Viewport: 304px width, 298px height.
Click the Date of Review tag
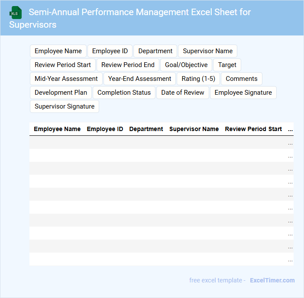coord(183,93)
